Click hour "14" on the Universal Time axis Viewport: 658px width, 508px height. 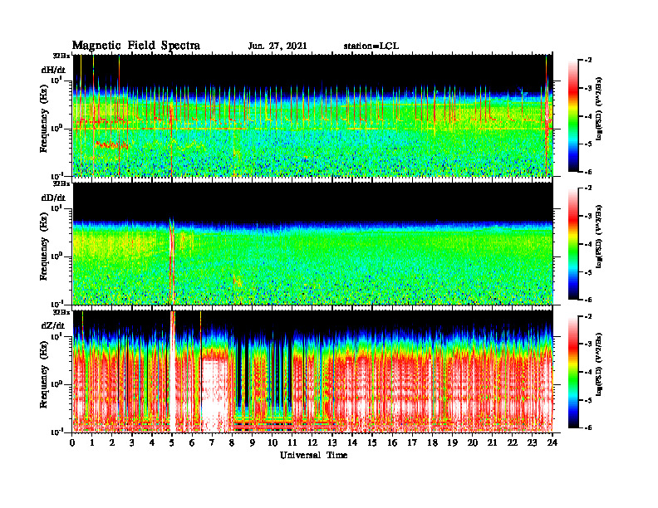point(352,443)
